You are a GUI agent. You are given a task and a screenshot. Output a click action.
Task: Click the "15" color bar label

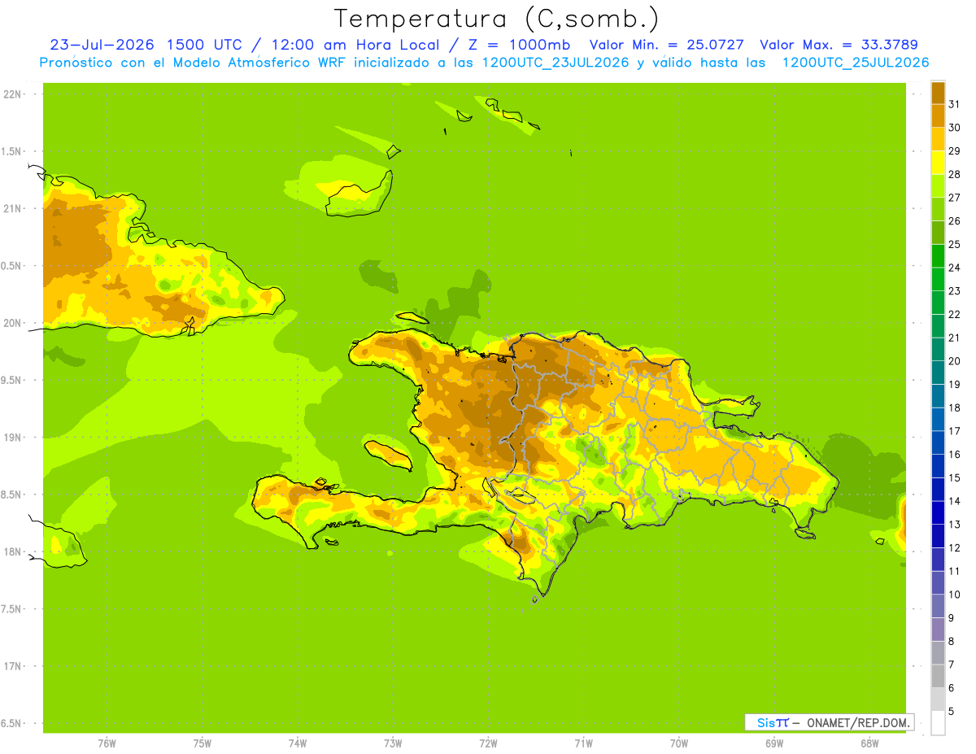coord(955,477)
